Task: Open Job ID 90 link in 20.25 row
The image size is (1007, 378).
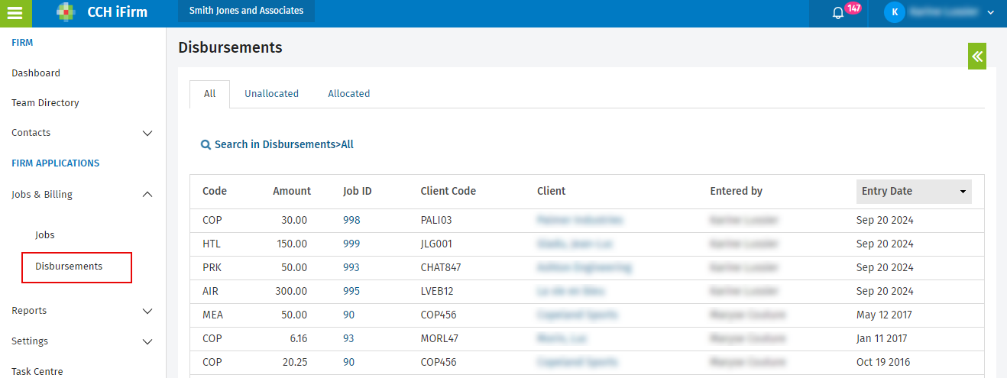Action: click(348, 362)
